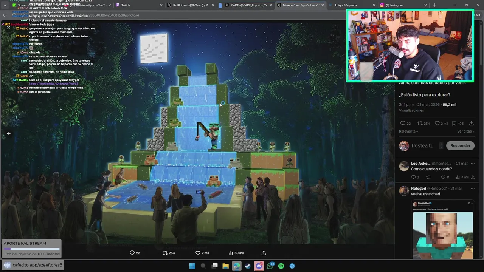
Task: Click the cafecito.app/ezeeflores3 label
Action: pyautogui.click(x=37, y=265)
